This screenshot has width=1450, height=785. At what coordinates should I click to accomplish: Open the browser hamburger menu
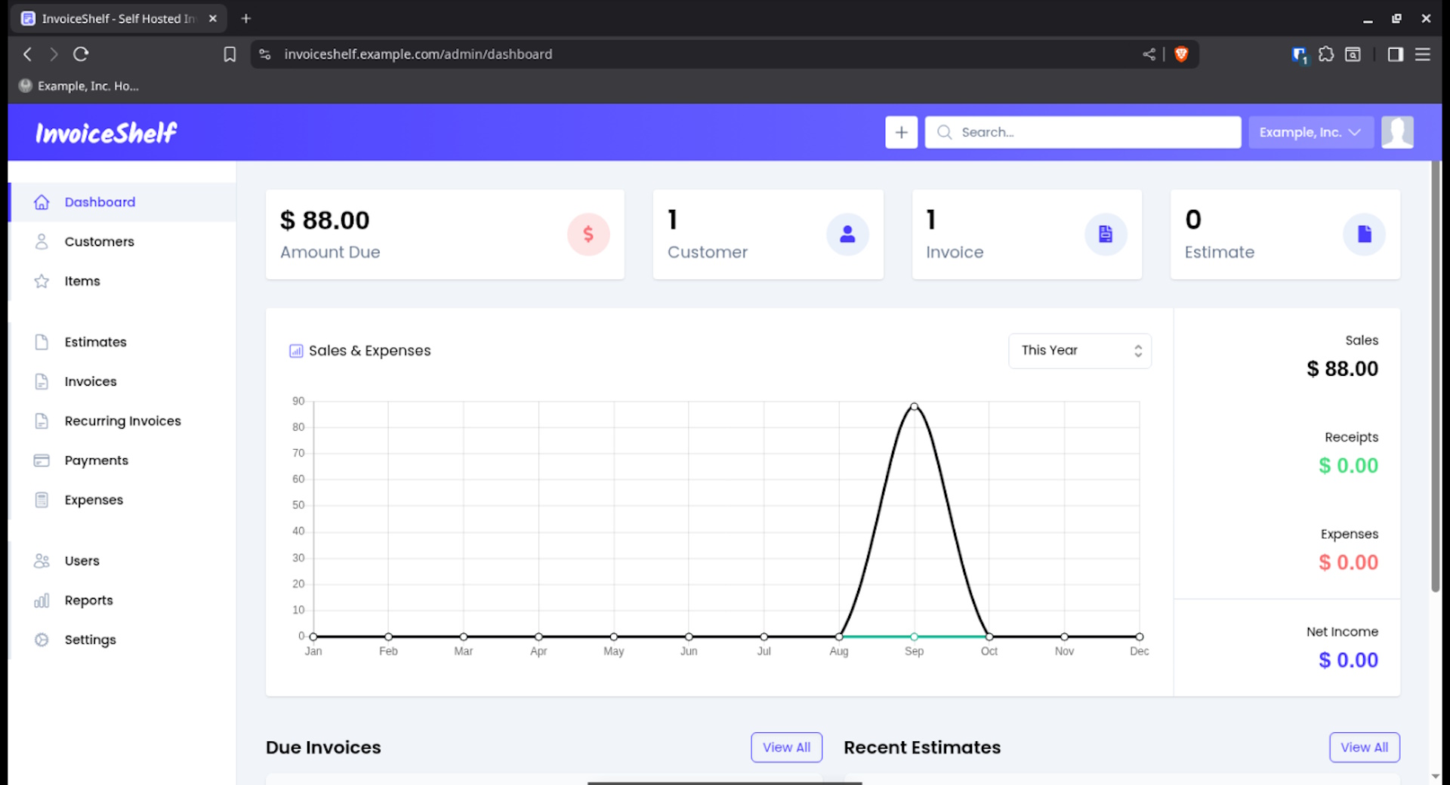tap(1422, 54)
